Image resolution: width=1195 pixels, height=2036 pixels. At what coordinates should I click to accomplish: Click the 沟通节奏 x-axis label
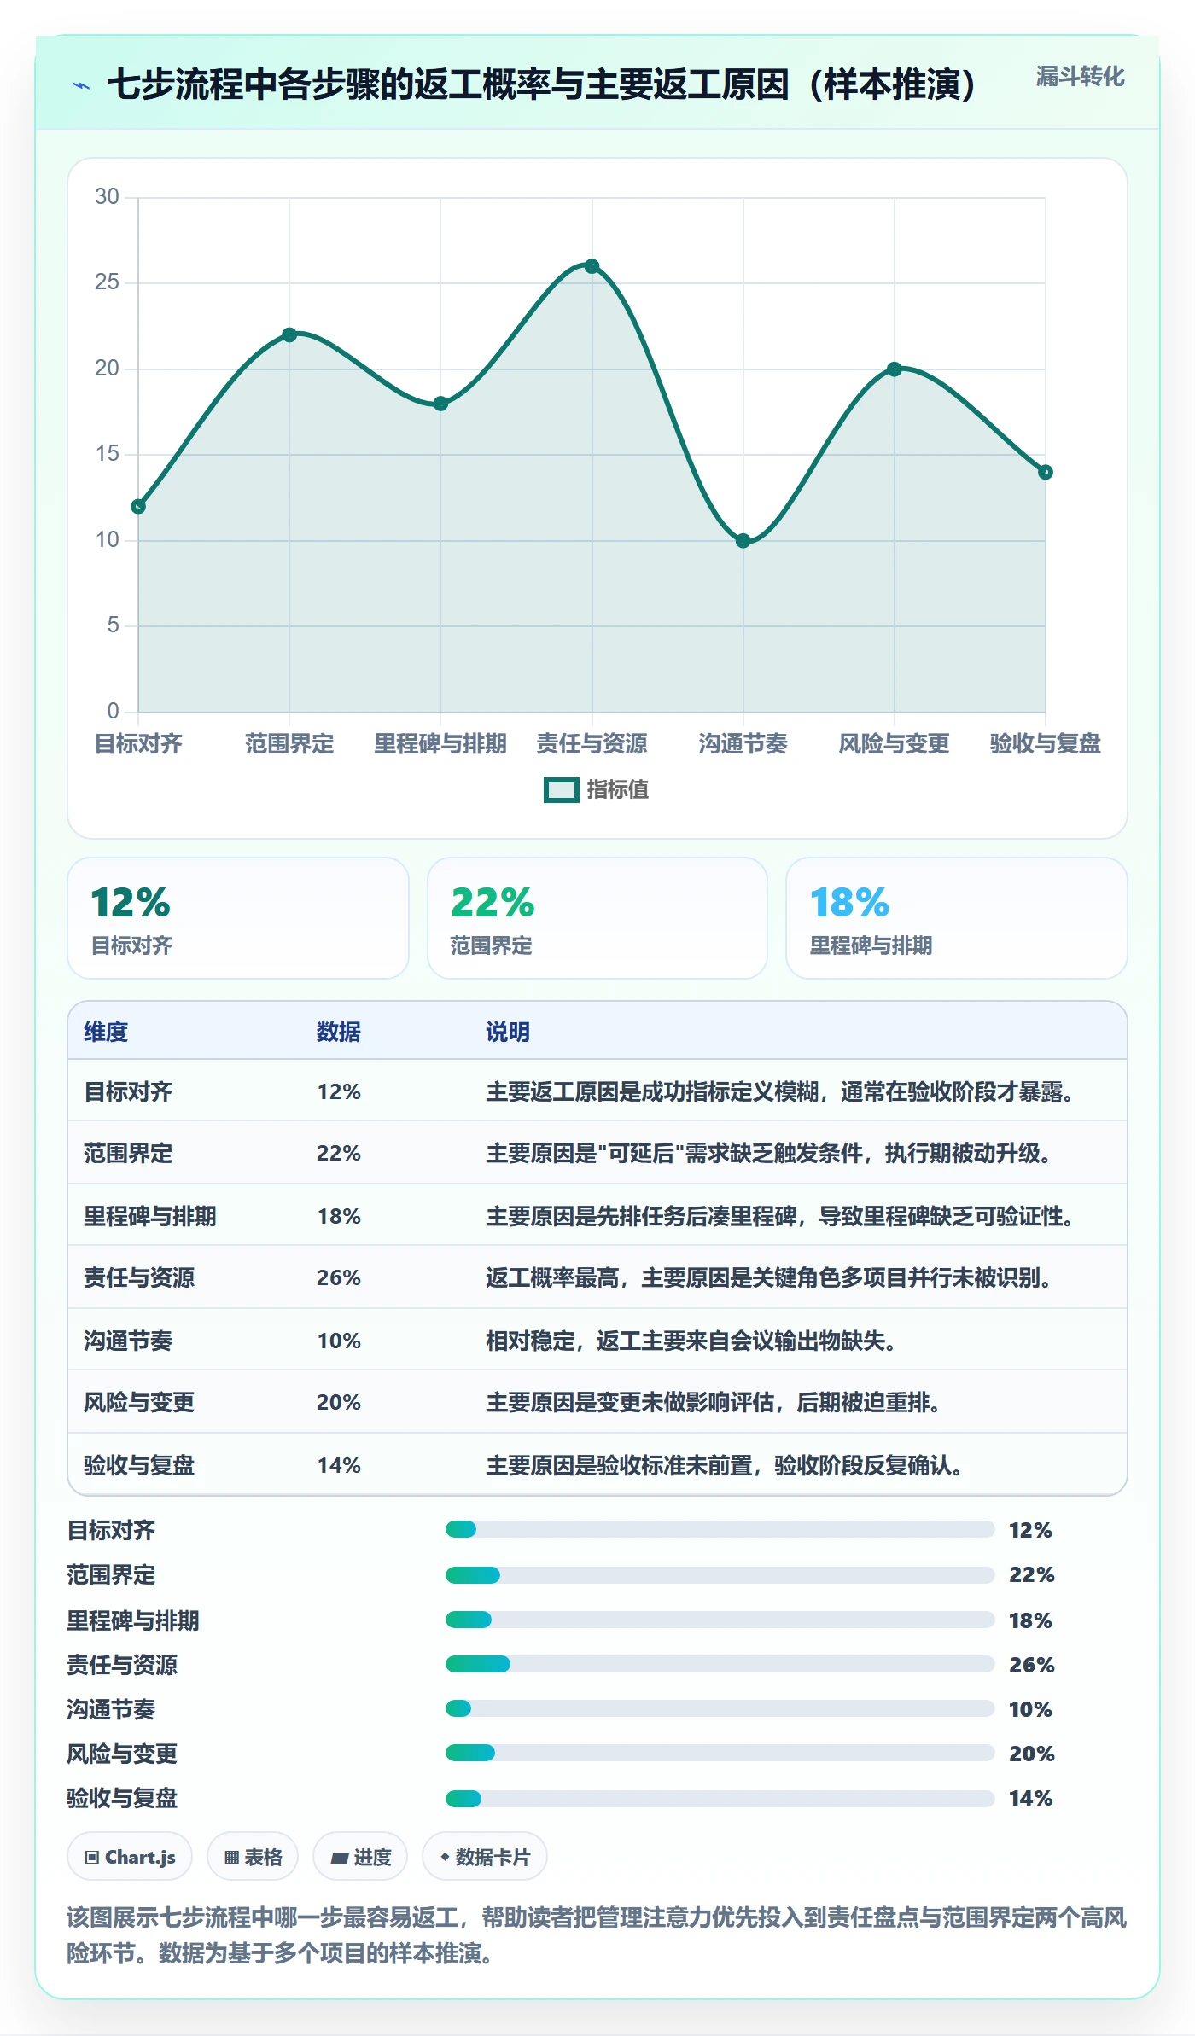[743, 743]
